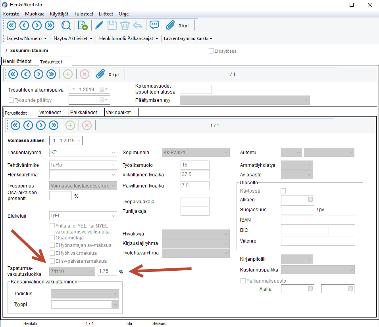
Task: Click the pencil edit icon
Action: 99,25
